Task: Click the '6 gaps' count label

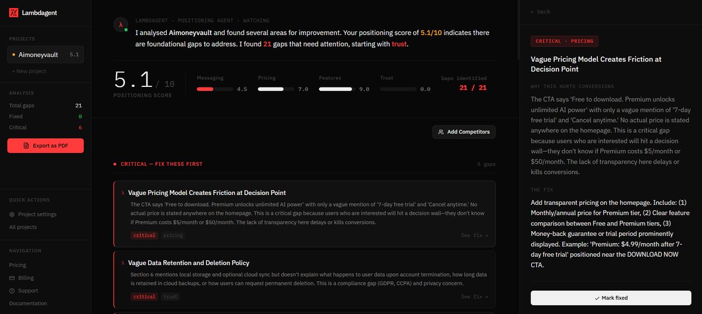Action: coord(486,165)
